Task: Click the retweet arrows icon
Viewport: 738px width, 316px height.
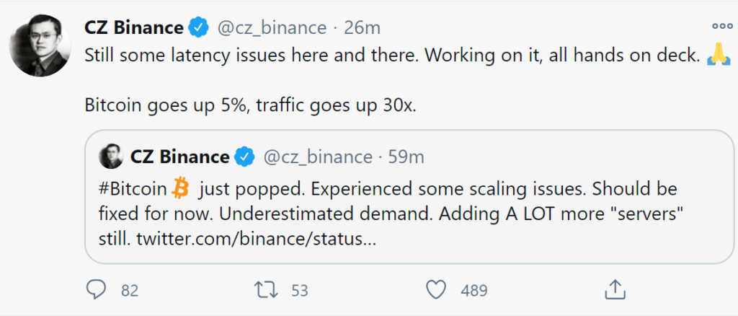Action: point(268,290)
